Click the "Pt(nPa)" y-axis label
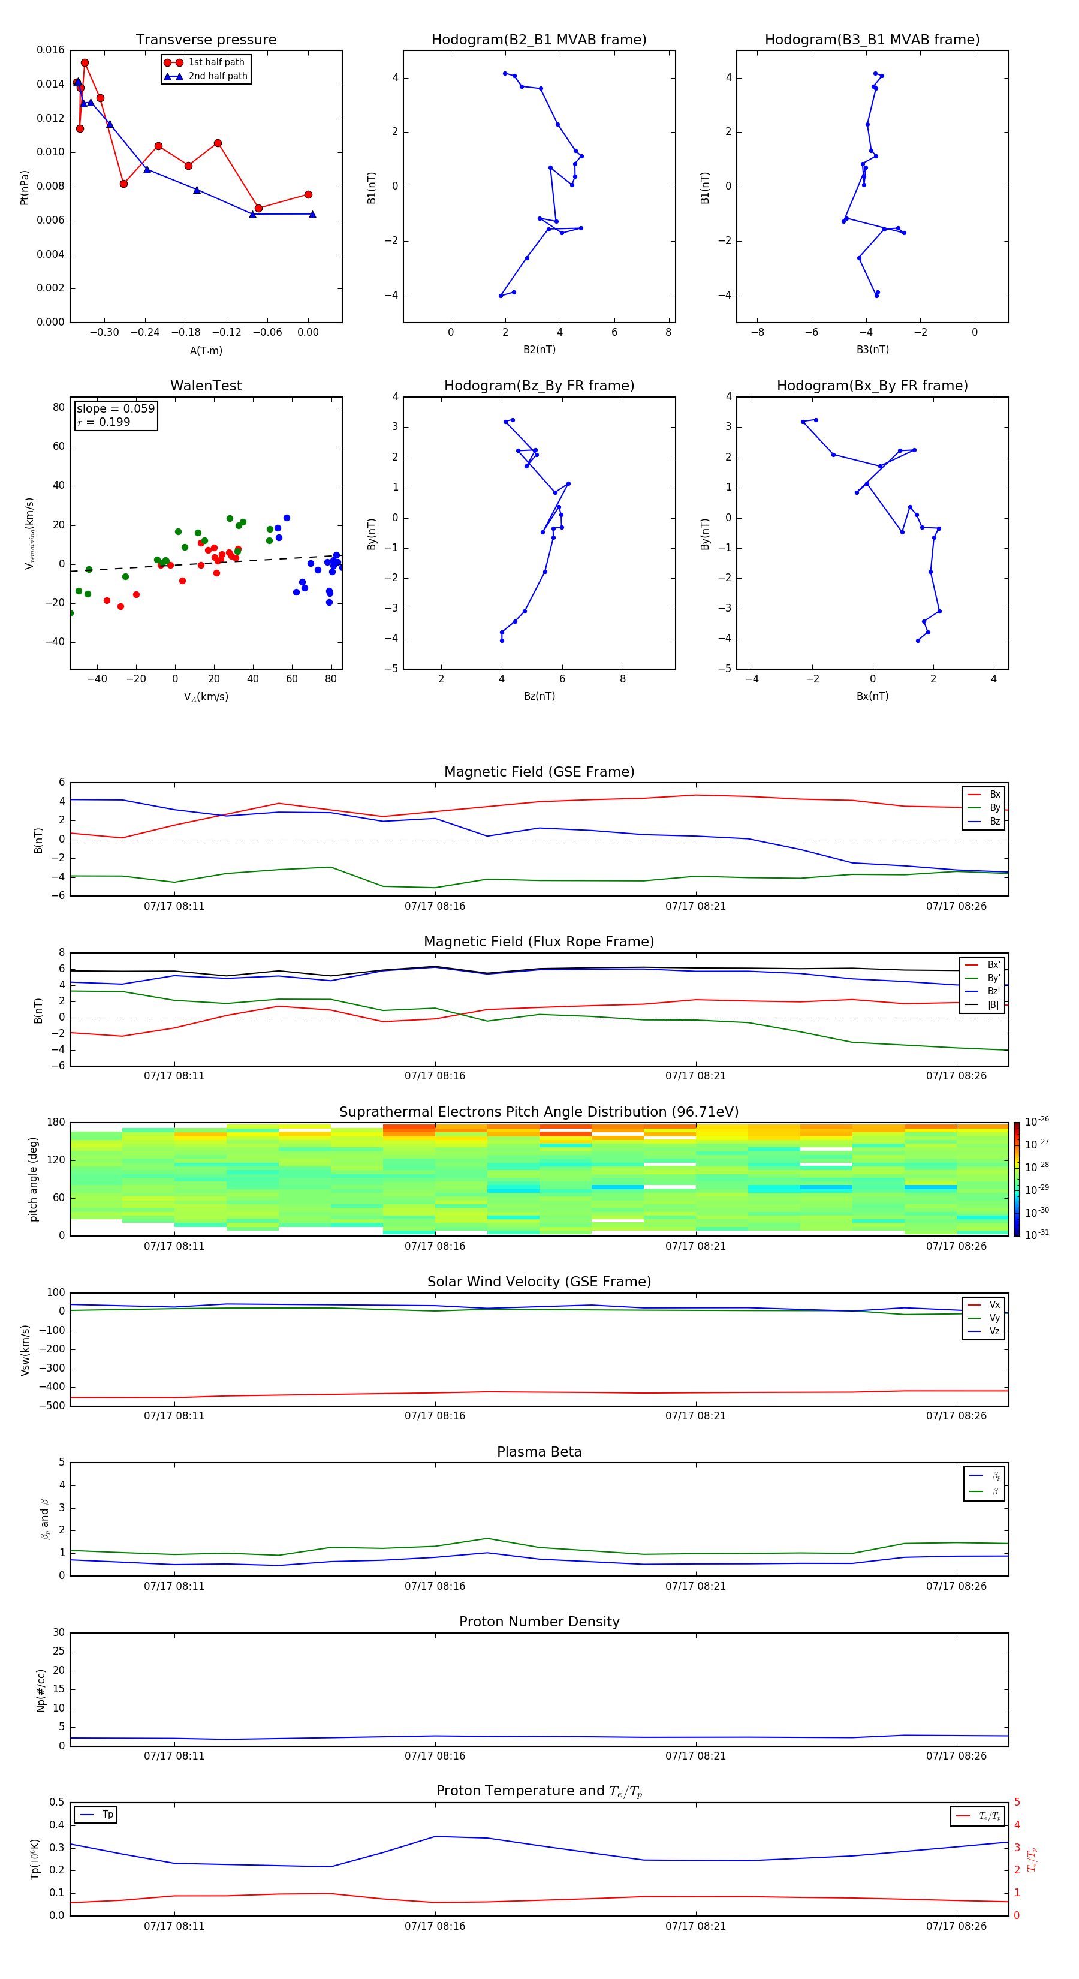Screen dimensions: 1079x1979 tap(25, 187)
